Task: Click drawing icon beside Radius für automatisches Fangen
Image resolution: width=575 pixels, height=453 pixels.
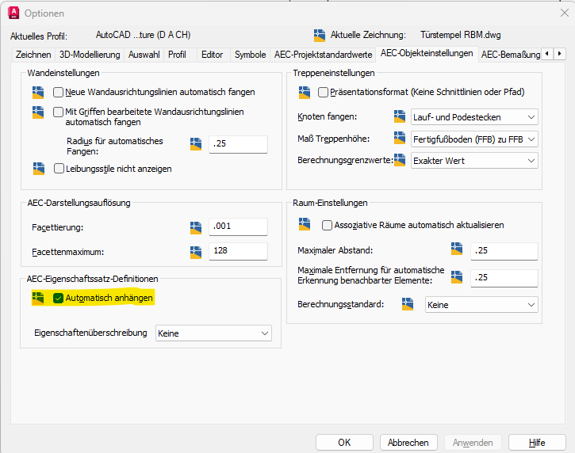Action: click(197, 144)
